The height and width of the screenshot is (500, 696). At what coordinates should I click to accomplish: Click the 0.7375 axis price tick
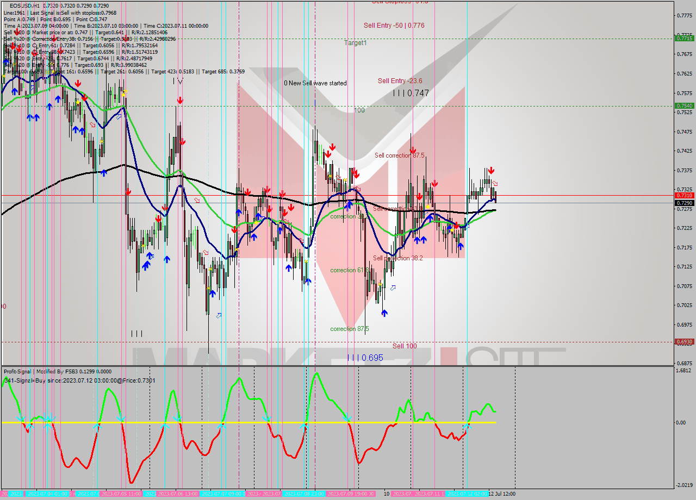(684, 170)
